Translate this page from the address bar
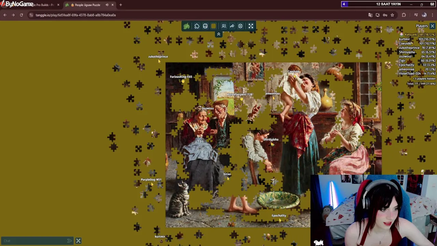The image size is (437, 246). [x=370, y=15]
